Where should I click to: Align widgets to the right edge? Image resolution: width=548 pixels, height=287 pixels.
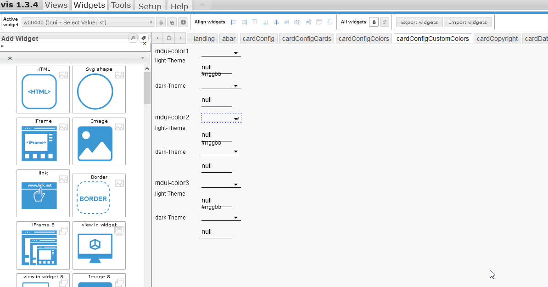pos(244,22)
